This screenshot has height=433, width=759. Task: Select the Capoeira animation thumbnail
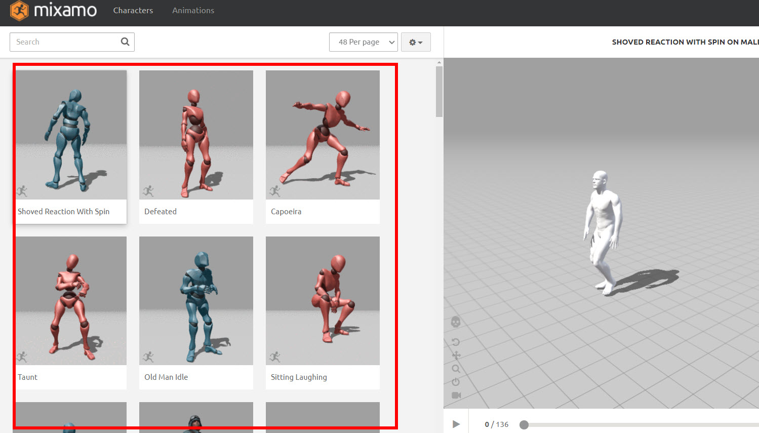(x=323, y=135)
